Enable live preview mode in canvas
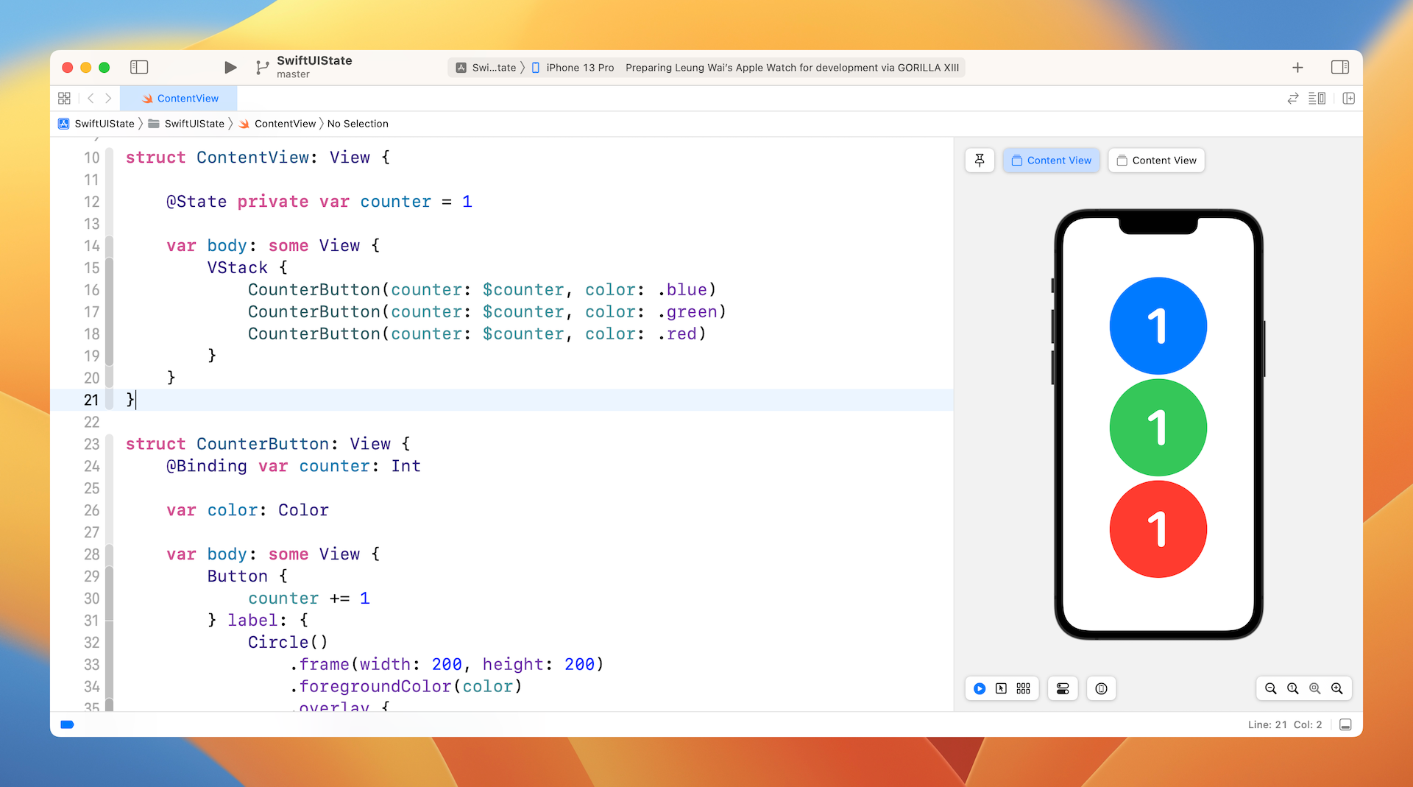Image resolution: width=1413 pixels, height=787 pixels. click(x=980, y=689)
